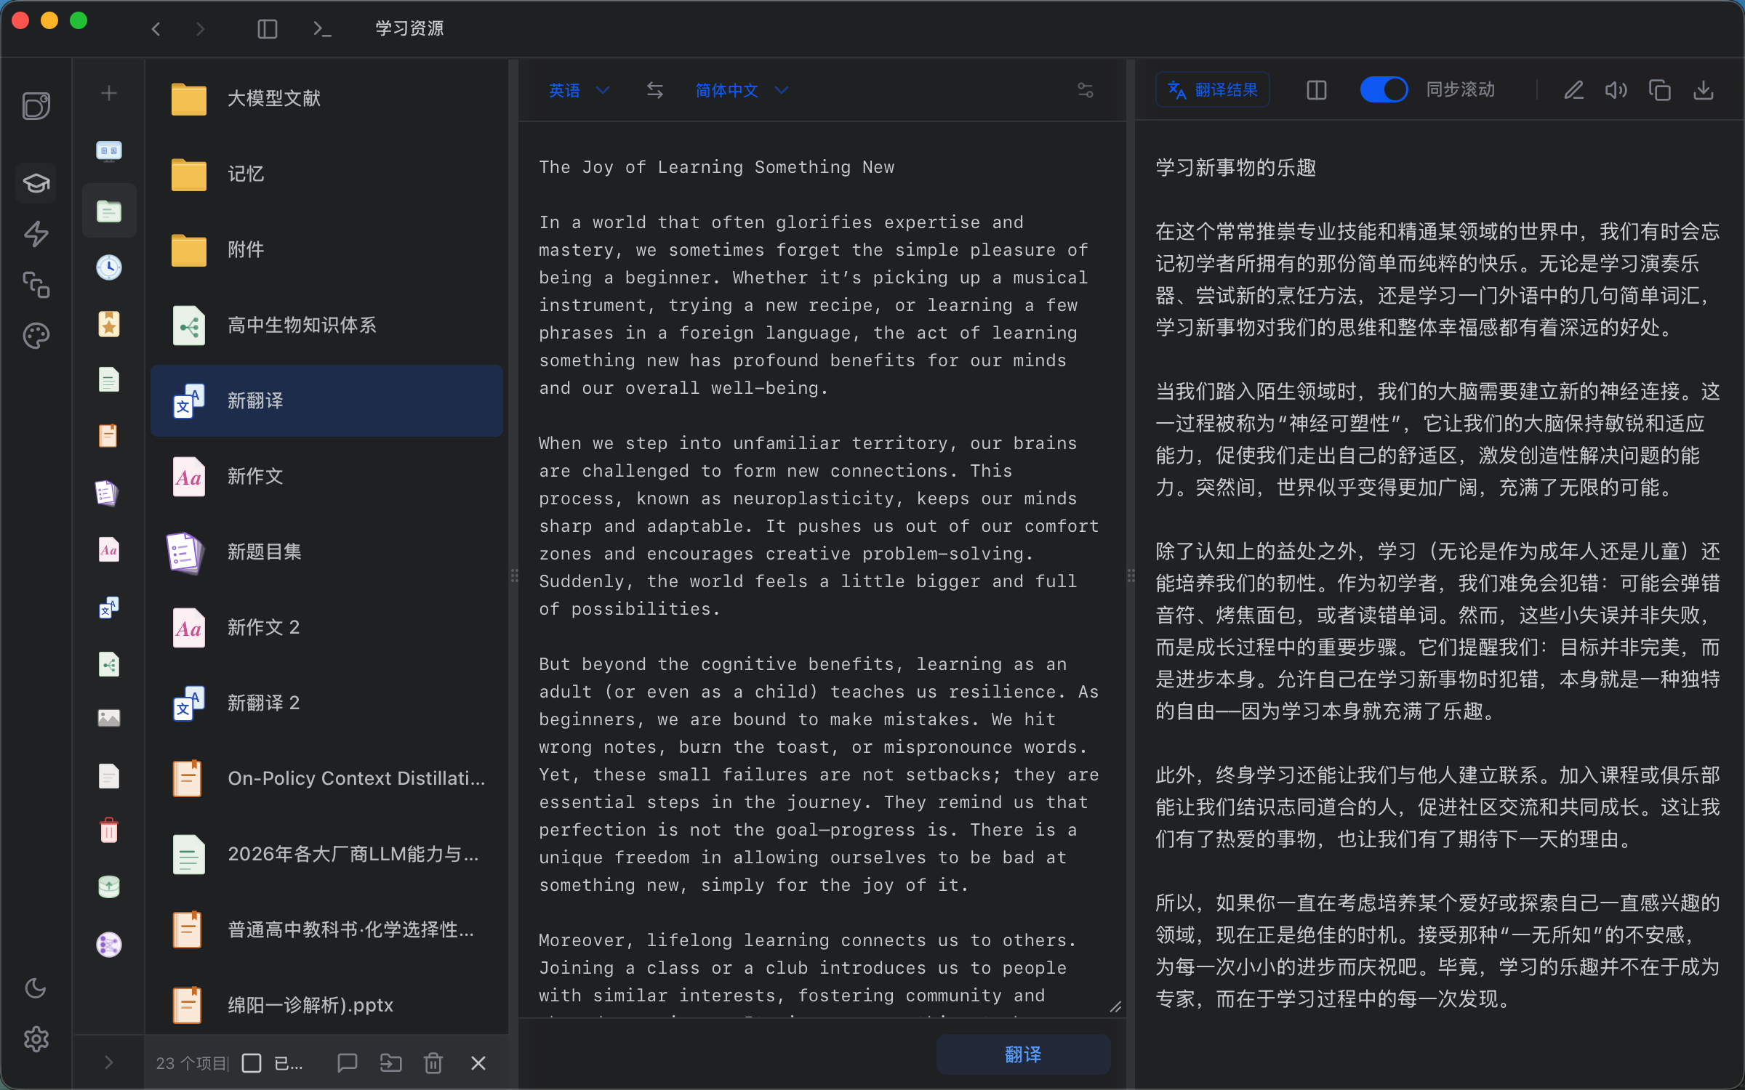
Task: Close the selection bar with X
Action: pos(478,1063)
